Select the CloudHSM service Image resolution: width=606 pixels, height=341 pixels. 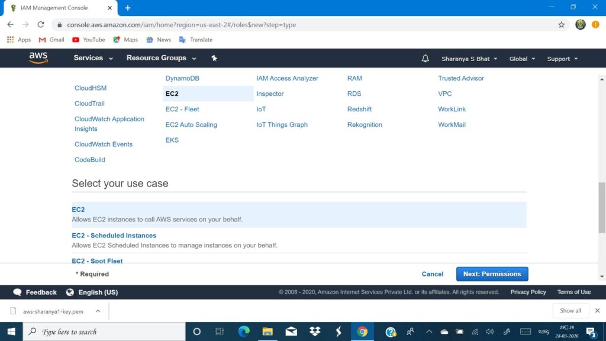[x=91, y=88]
